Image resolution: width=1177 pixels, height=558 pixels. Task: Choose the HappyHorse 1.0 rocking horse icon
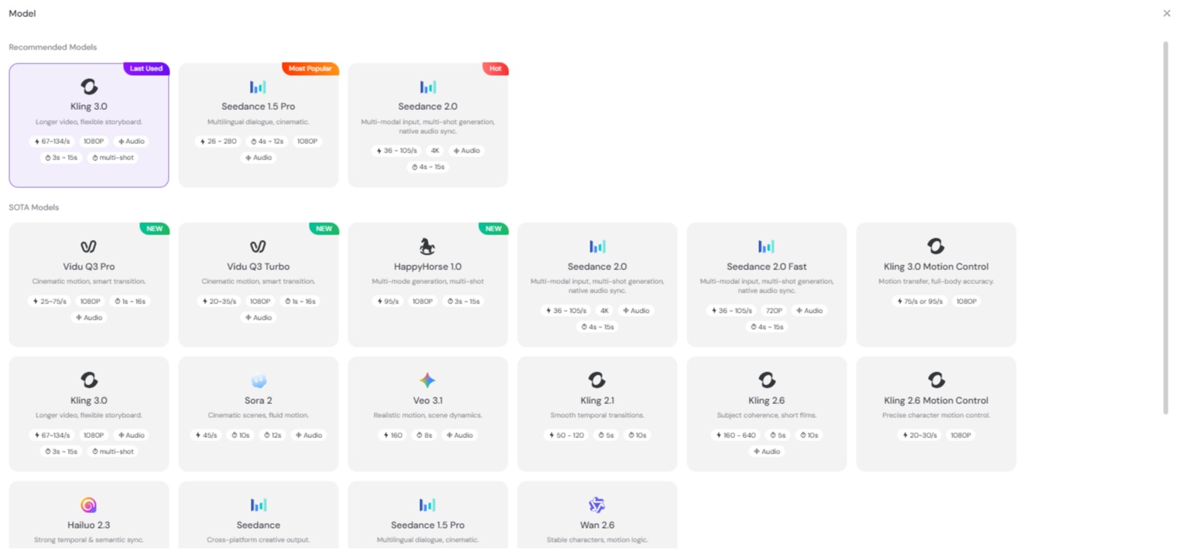428,246
